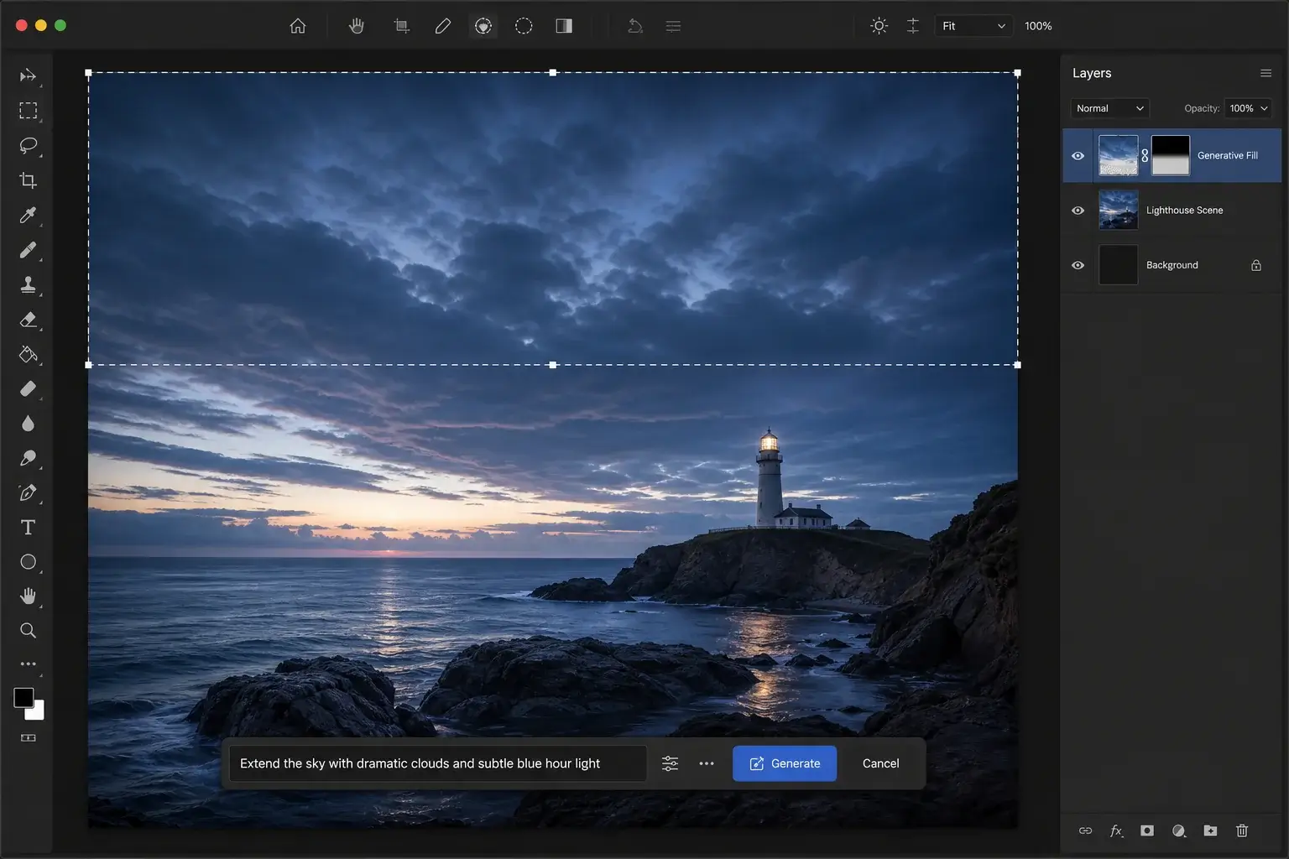Open layer effects fx menu
Screen dimensions: 1289x859
(1116, 830)
